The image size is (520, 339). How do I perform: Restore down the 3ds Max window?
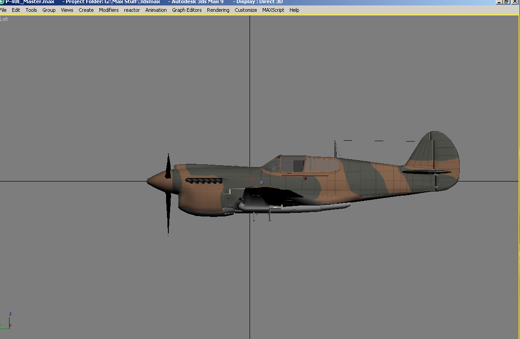click(x=506, y=2)
